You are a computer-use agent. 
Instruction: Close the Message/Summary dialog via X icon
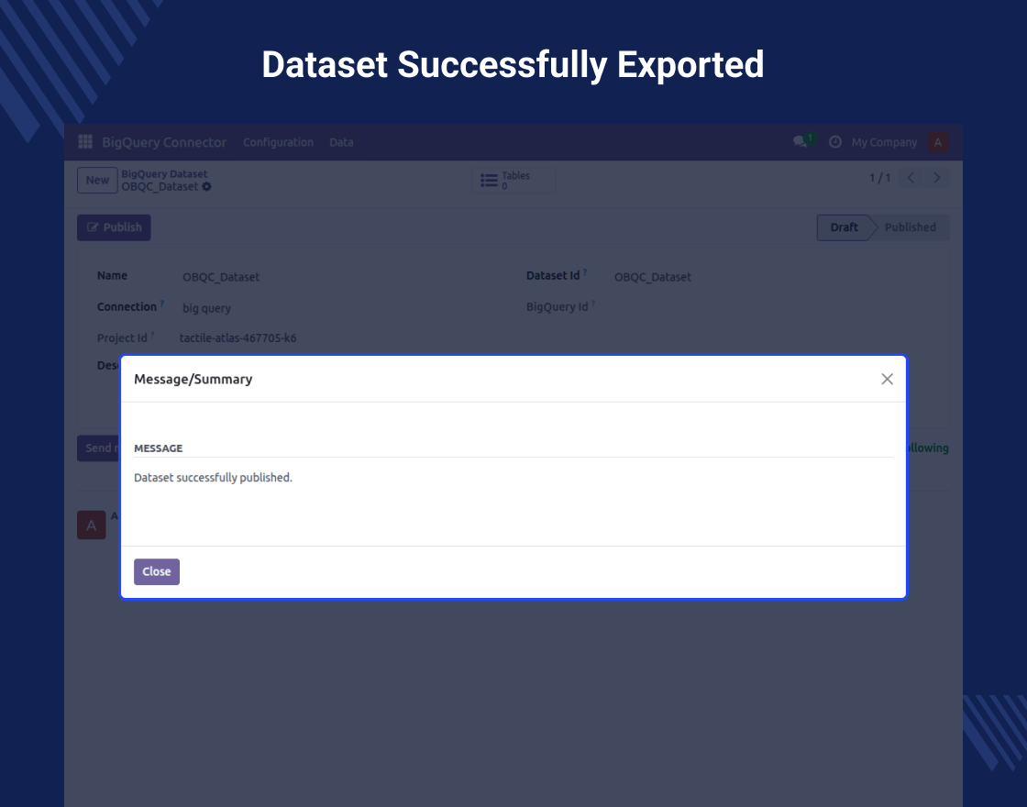pos(887,380)
